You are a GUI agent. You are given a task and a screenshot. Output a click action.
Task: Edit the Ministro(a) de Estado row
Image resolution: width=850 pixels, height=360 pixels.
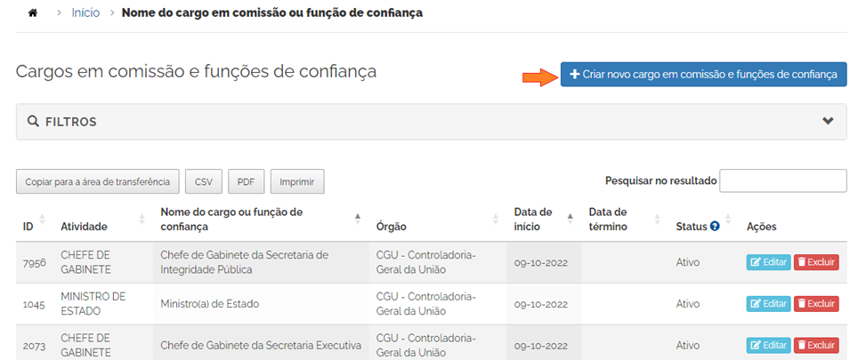pos(768,303)
